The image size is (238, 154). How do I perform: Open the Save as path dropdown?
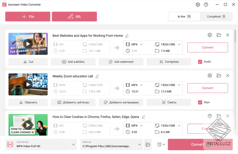click(x=140, y=144)
